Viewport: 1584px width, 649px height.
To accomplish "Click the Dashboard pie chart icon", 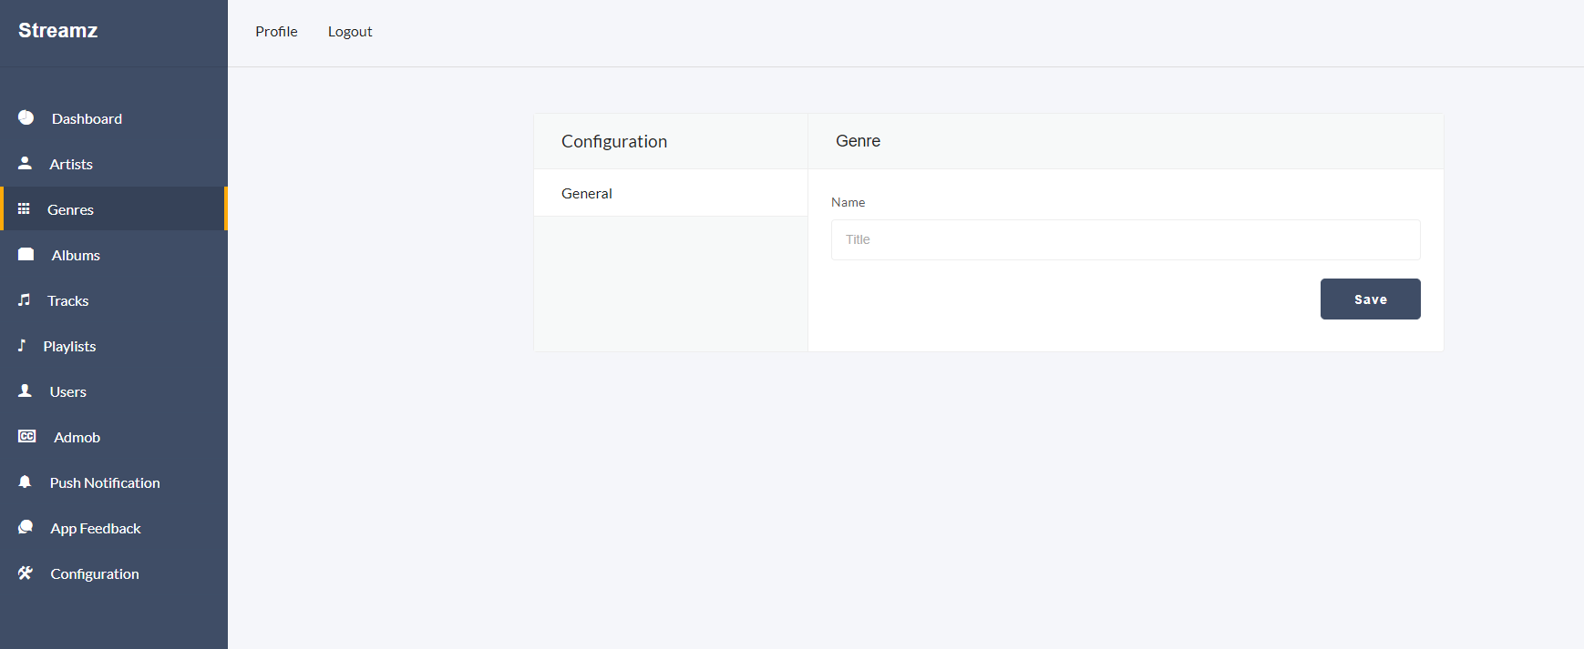I will (26, 117).
